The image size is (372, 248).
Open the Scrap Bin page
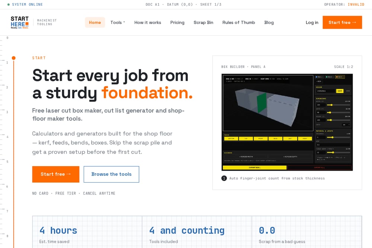click(203, 23)
